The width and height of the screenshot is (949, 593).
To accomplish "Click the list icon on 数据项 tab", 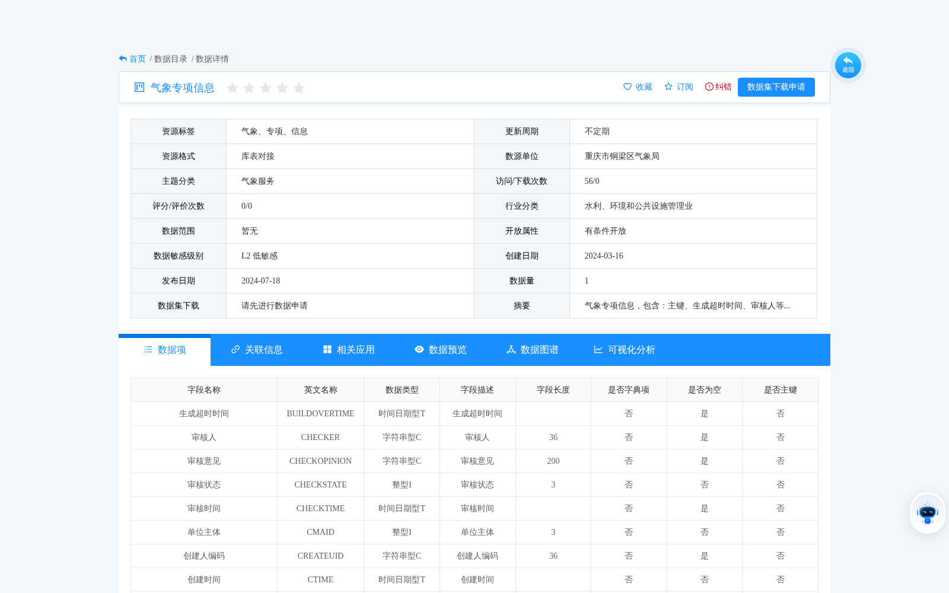I will click(x=148, y=349).
